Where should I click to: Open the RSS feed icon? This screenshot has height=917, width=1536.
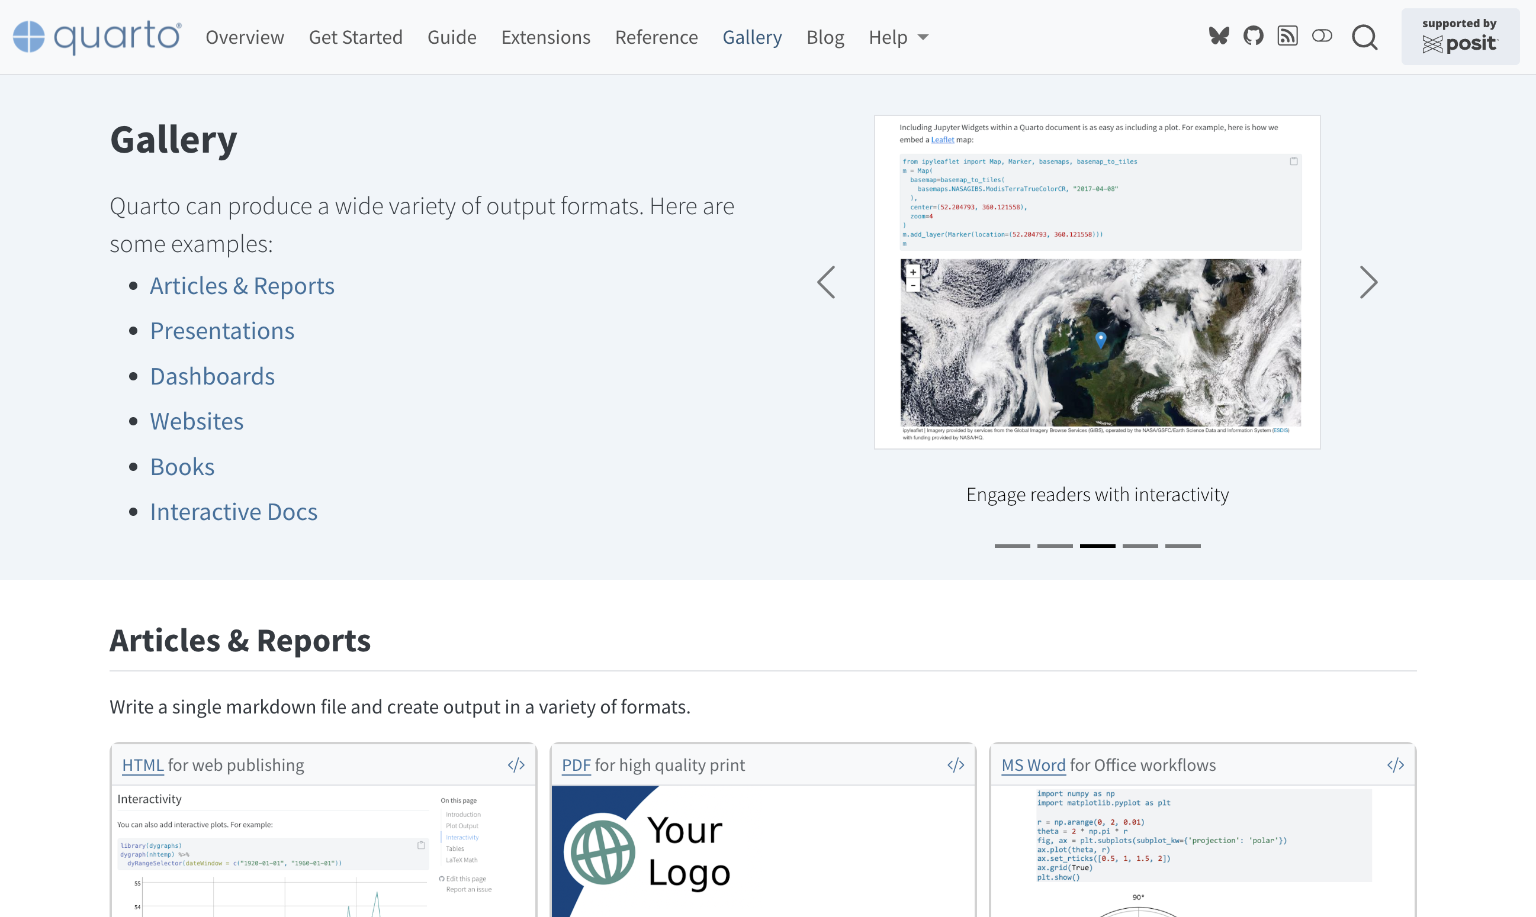pos(1287,36)
